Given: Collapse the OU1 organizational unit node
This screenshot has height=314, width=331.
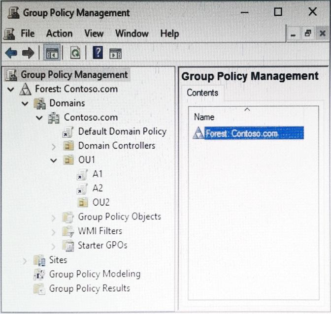Looking at the screenshot, I should pyautogui.click(x=54, y=160).
